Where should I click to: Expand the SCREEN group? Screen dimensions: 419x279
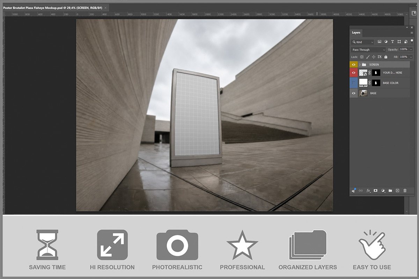(x=360, y=65)
